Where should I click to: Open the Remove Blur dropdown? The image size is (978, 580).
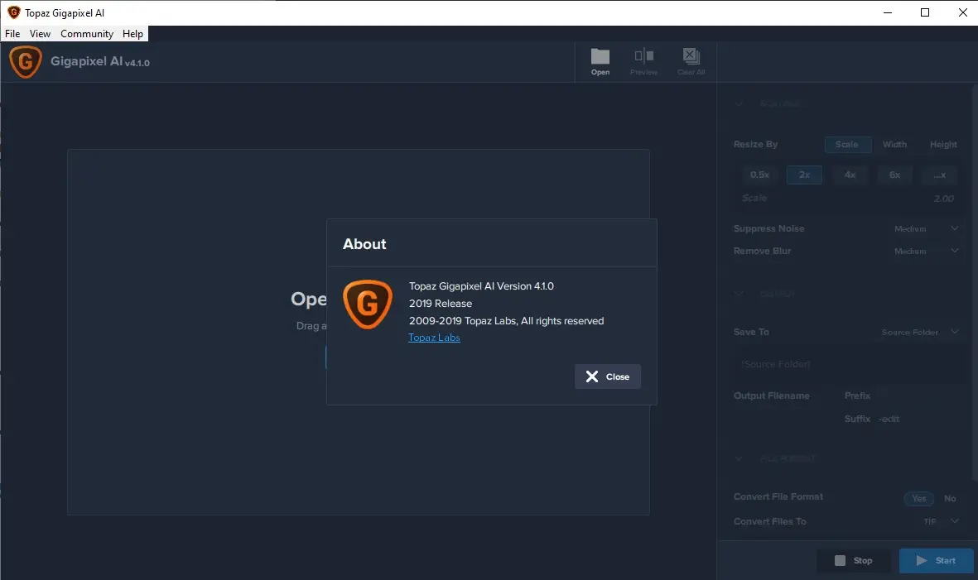[x=926, y=251]
